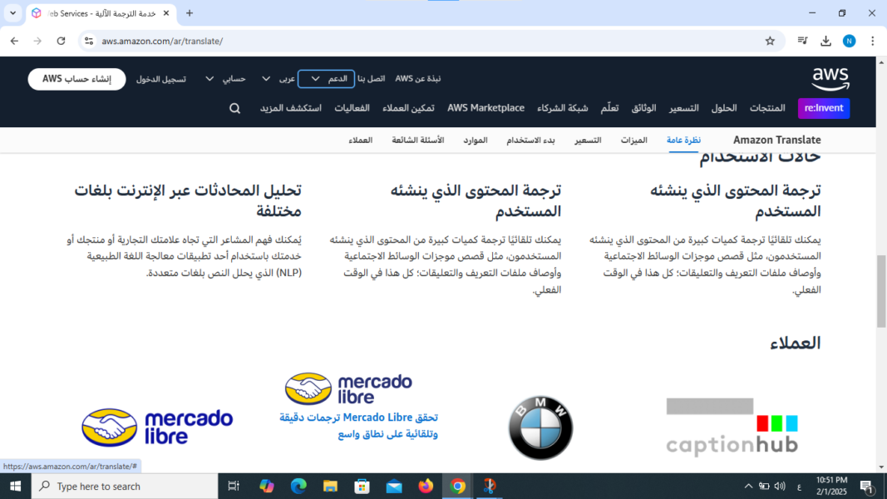This screenshot has height=499, width=887.
Task: Click the captionhub logo
Action: click(x=732, y=427)
